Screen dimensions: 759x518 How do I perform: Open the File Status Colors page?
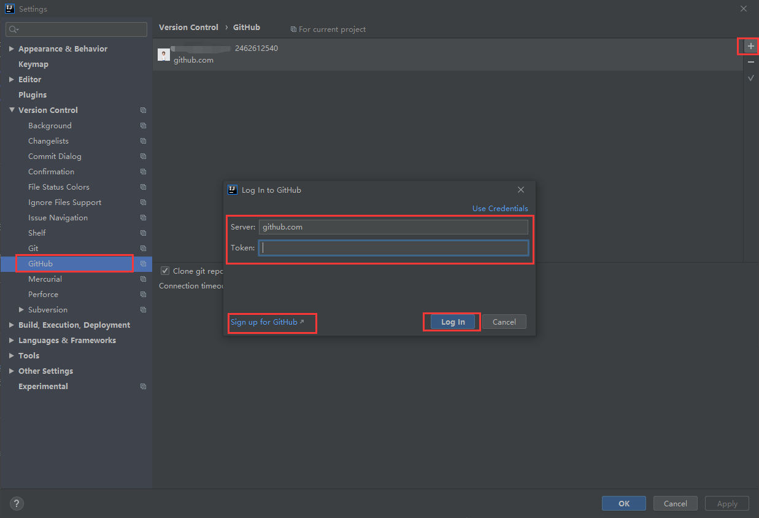pyautogui.click(x=59, y=187)
